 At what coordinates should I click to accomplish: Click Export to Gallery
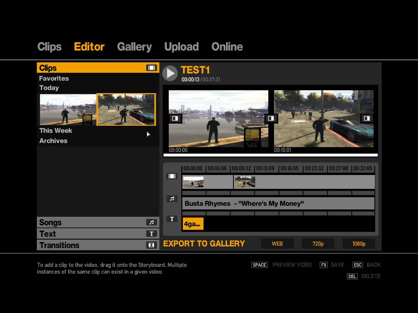point(204,244)
